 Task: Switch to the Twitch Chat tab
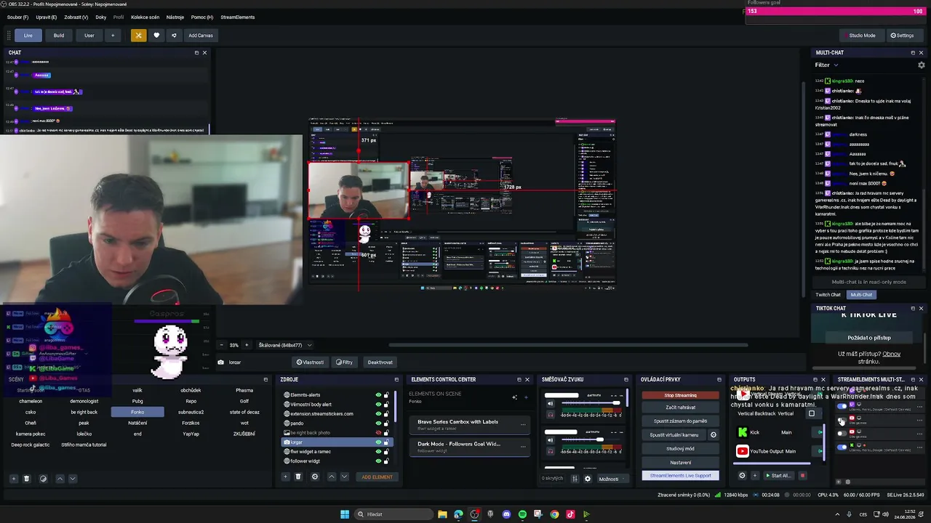tap(828, 295)
